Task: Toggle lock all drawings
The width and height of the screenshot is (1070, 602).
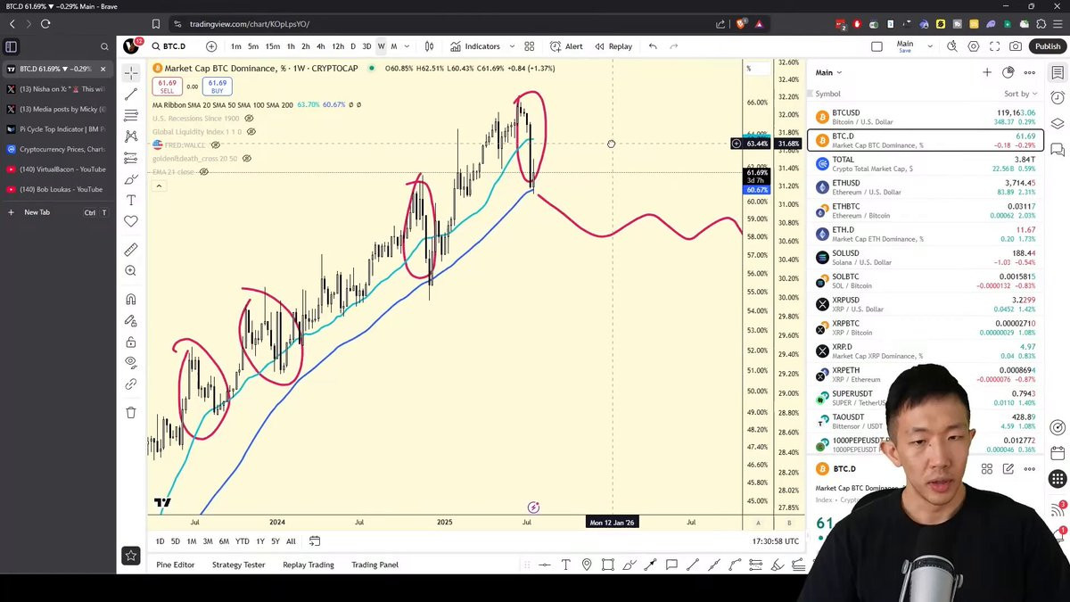Action: tap(131, 342)
